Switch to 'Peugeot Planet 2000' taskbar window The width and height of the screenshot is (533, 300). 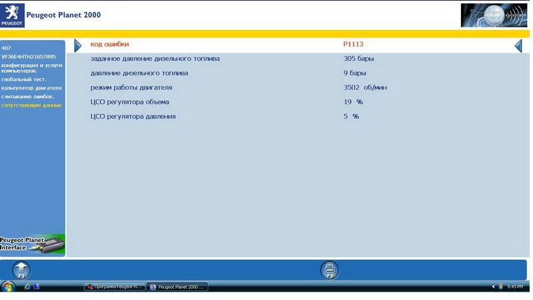(178, 287)
